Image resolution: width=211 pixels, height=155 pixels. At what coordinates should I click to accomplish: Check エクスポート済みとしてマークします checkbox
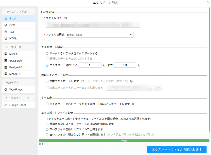point(47,104)
